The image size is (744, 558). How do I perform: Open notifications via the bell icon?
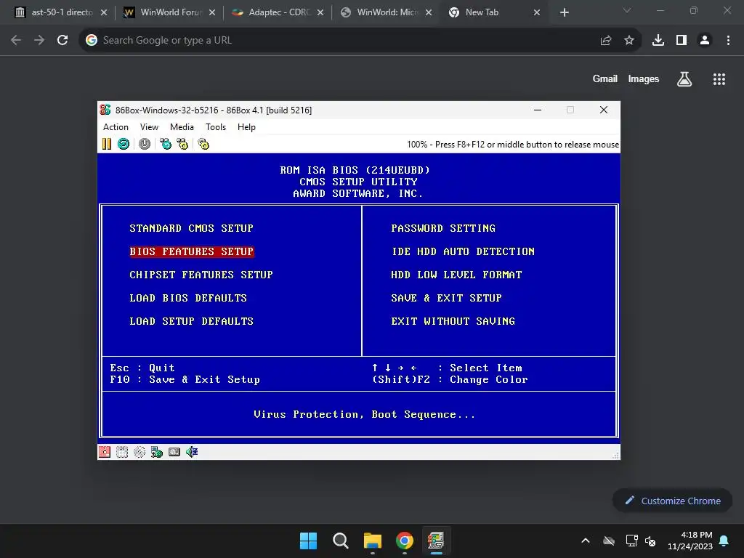(x=724, y=541)
